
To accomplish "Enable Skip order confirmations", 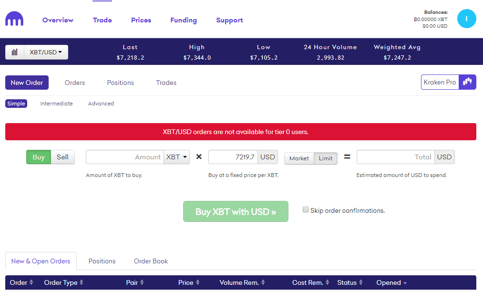I will pyautogui.click(x=305, y=210).
